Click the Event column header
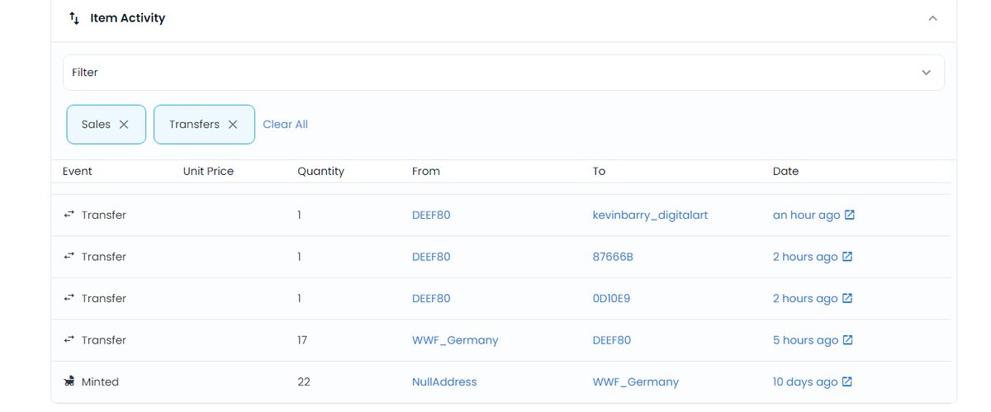Image resolution: width=991 pixels, height=412 pixels. (x=78, y=171)
